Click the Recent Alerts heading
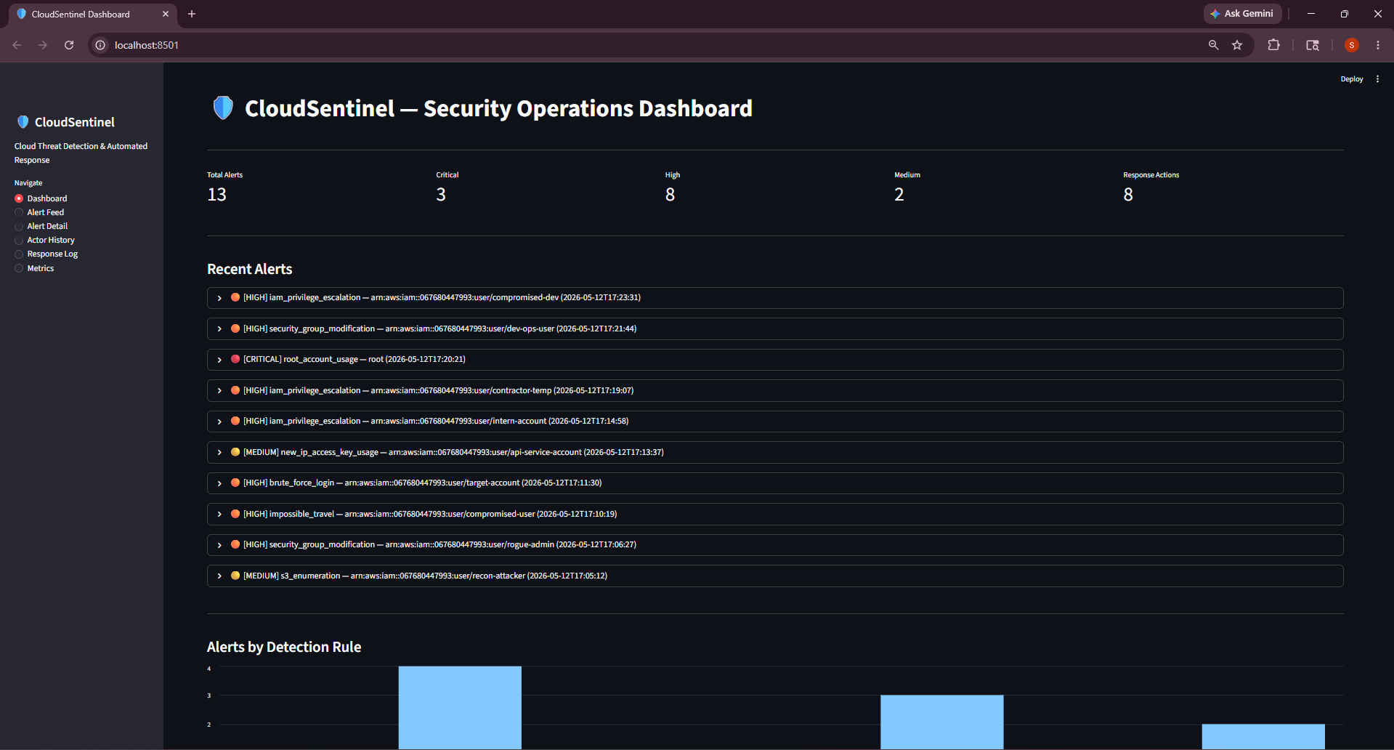The height and width of the screenshot is (750, 1394). (x=250, y=269)
